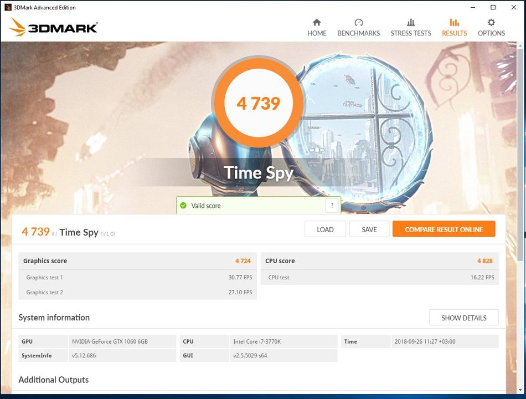Screen dimensions: 526x399
Task: Click the scrollbar down arrow
Action: [520, 390]
